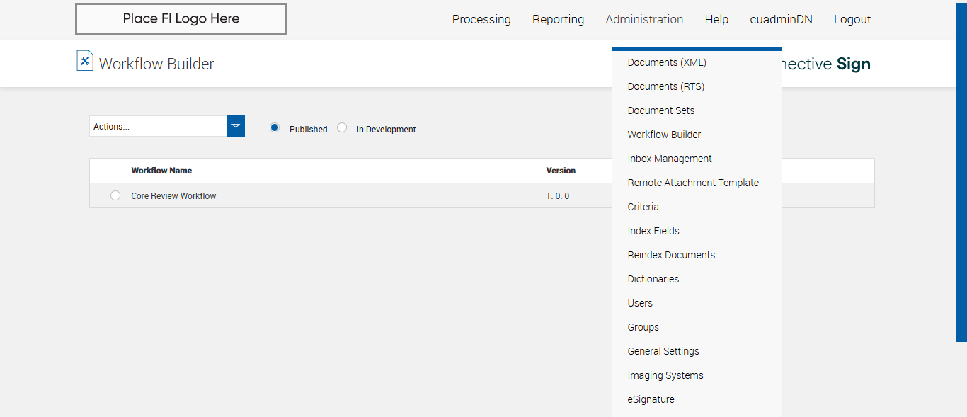Open the Actions dropdown arrow
Image resolution: width=967 pixels, height=417 pixels.
click(x=236, y=126)
